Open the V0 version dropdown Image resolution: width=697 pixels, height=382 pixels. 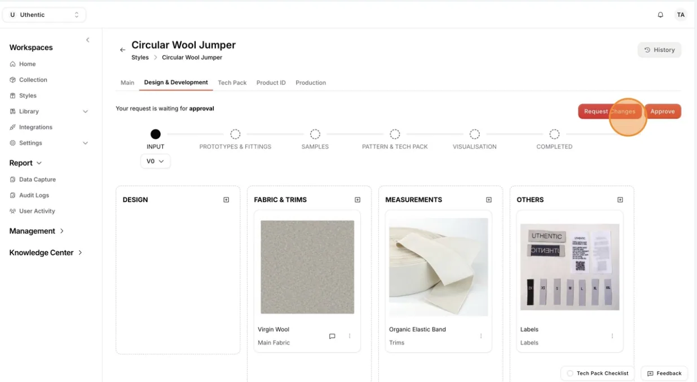pos(155,161)
